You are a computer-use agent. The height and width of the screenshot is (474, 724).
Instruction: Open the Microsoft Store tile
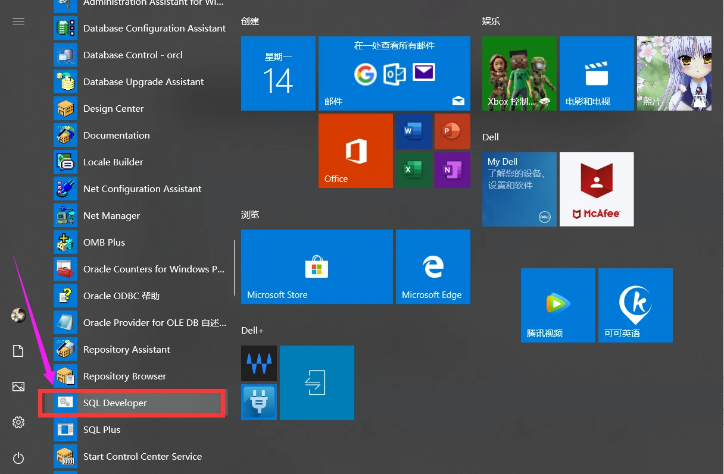click(x=317, y=266)
